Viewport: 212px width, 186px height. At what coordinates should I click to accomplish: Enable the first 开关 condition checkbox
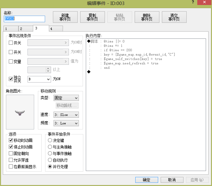pos(11,43)
